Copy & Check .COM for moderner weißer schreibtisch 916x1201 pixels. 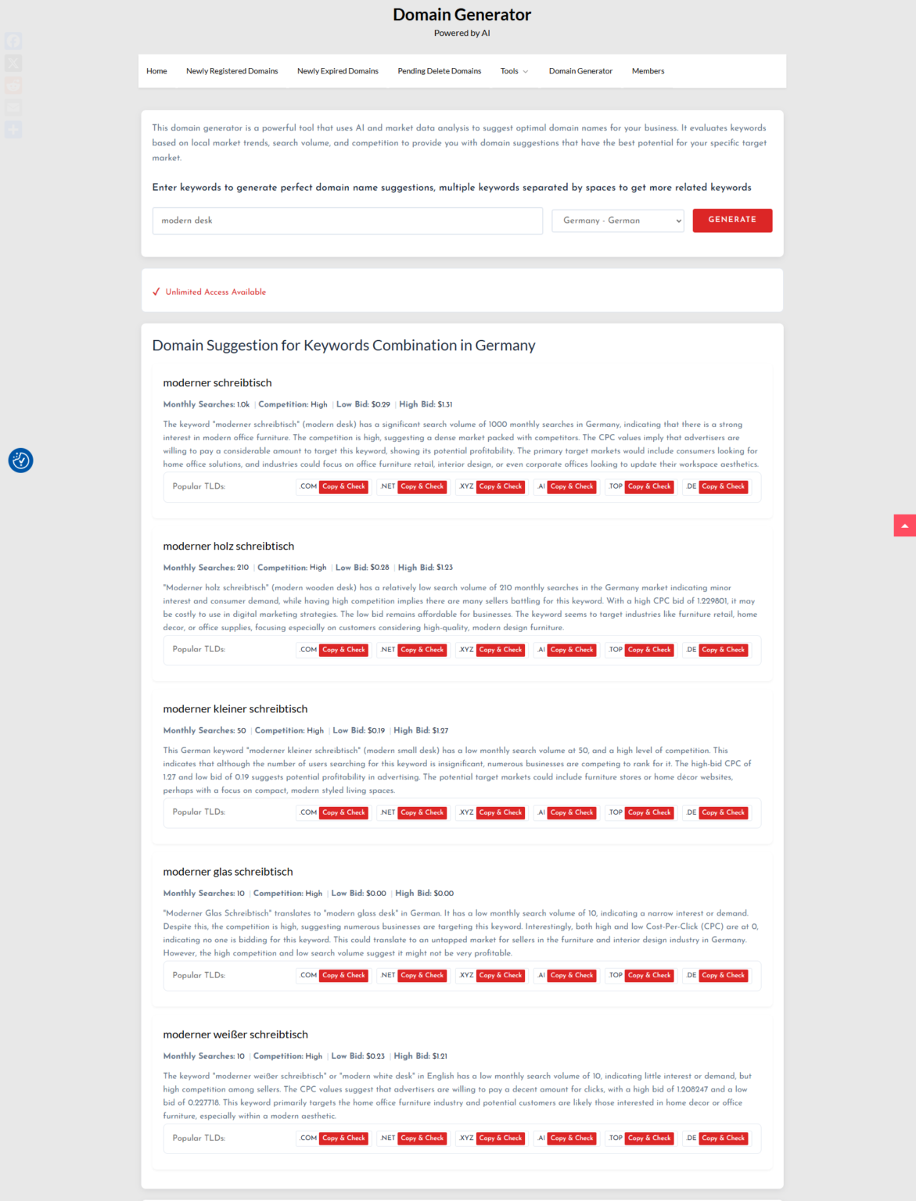[x=343, y=1138]
